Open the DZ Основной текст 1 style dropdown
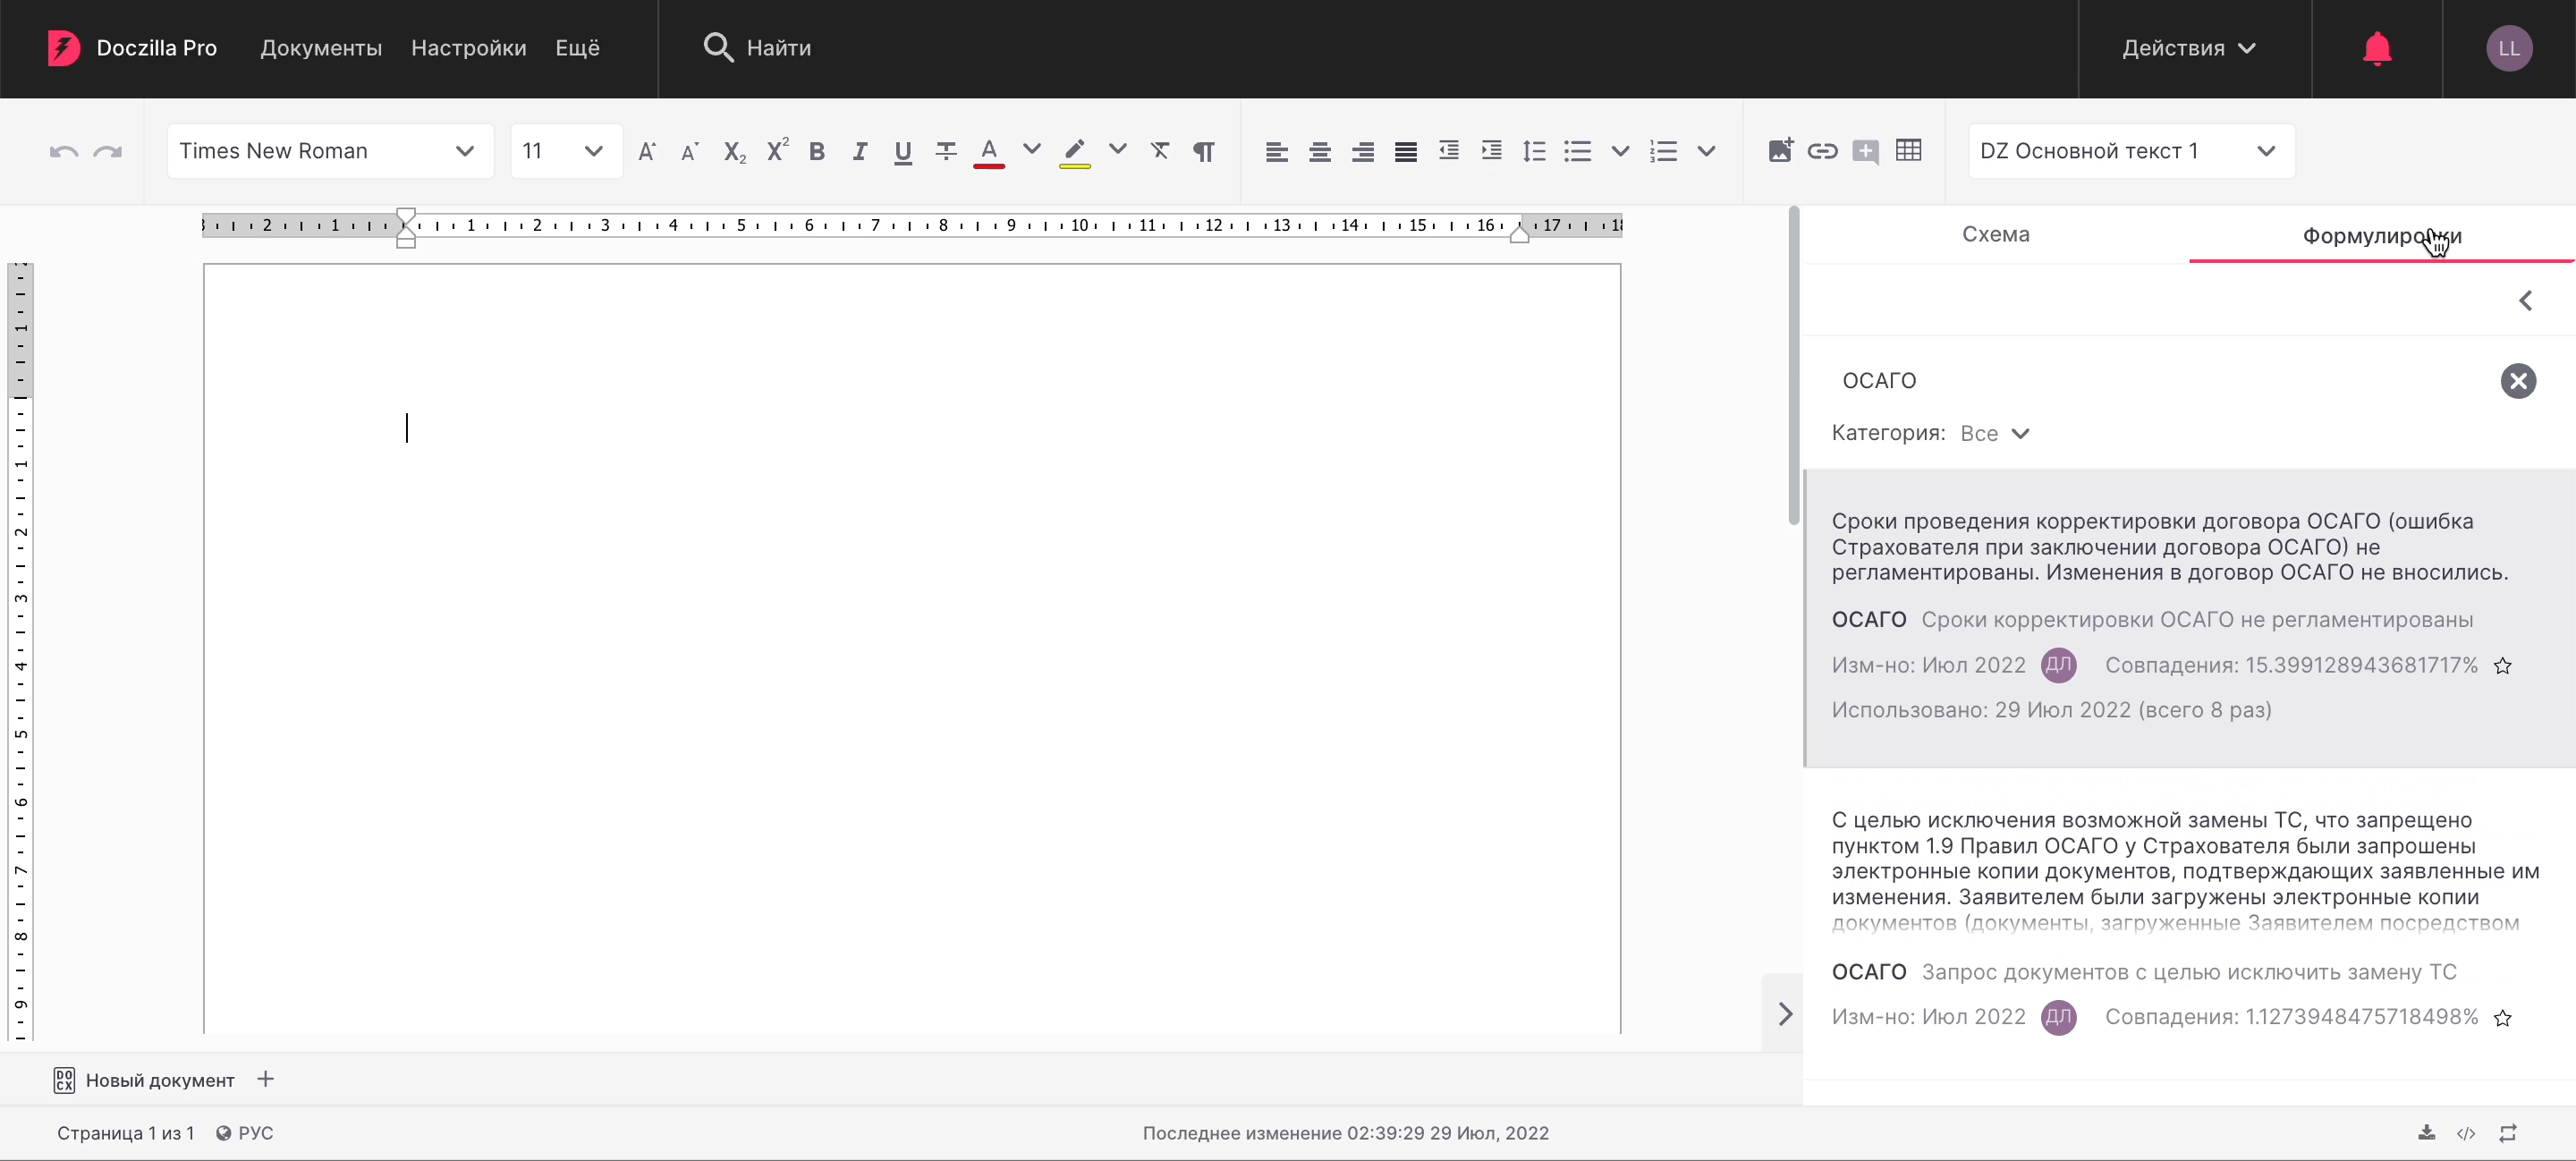The height and width of the screenshot is (1161, 2576). coord(2130,151)
